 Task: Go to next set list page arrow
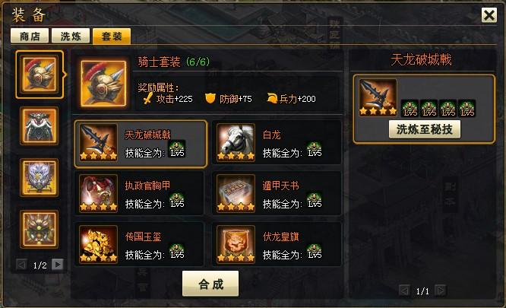tap(58, 265)
